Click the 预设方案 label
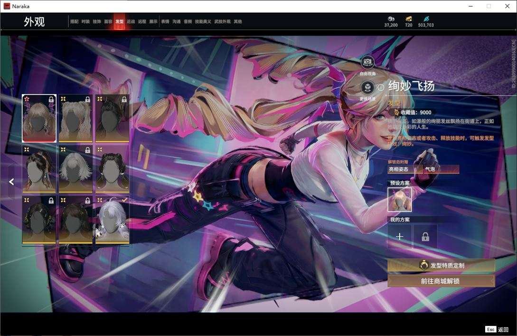Viewport: 517px width, 336px height. pos(400,183)
